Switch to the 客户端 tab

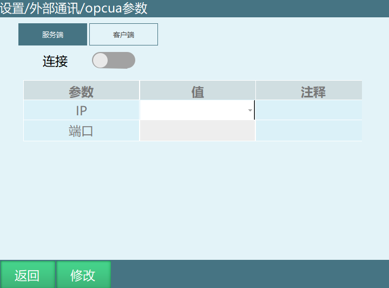123,35
